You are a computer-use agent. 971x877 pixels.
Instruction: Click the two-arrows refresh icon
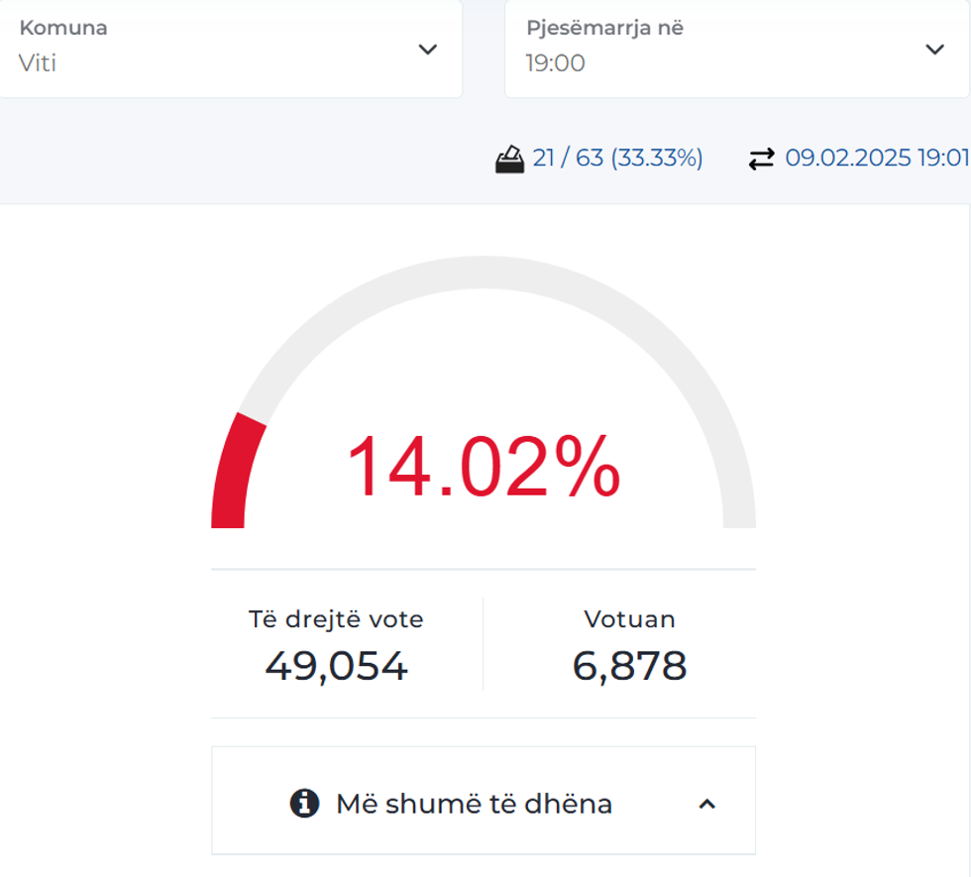761,159
